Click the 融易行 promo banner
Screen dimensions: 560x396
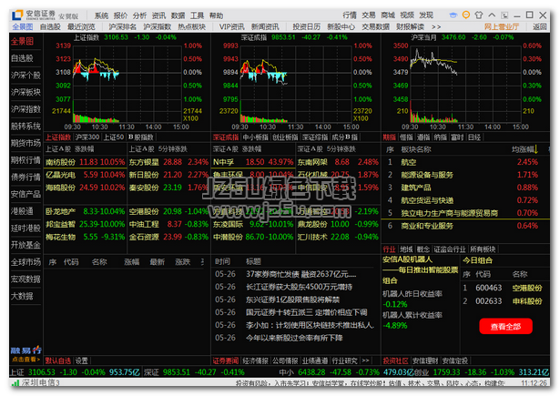[x=25, y=353]
